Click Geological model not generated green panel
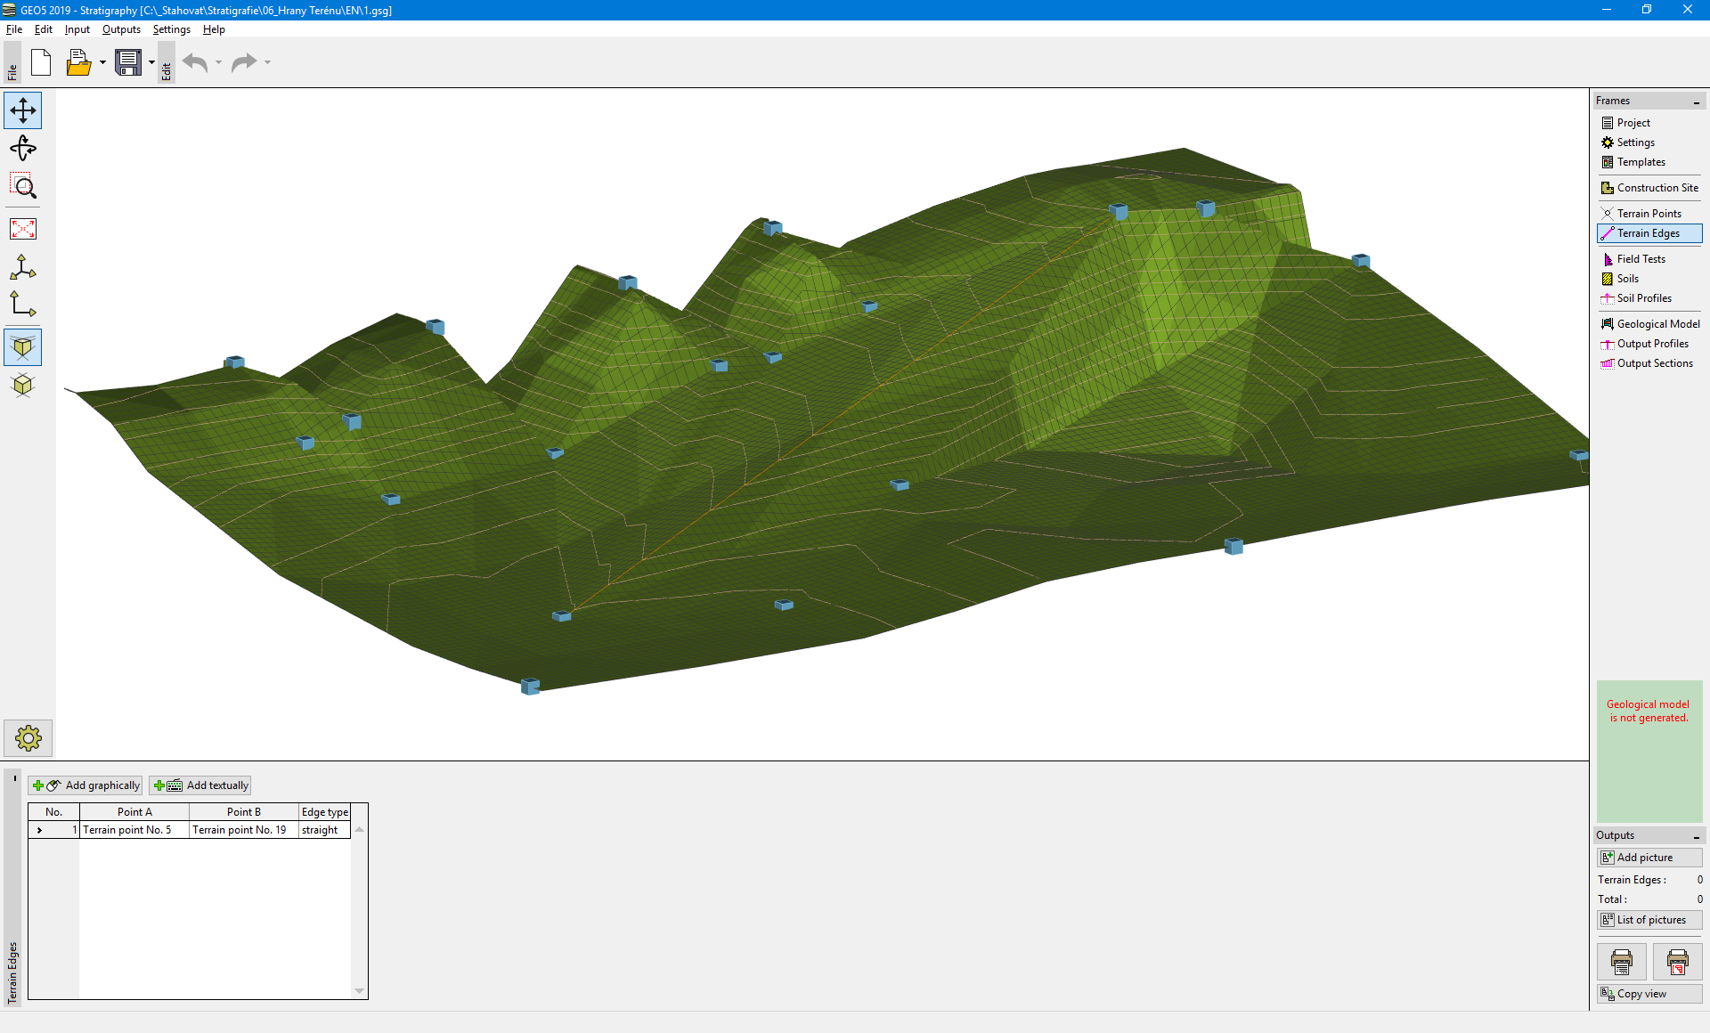The image size is (1710, 1033). coord(1649,752)
